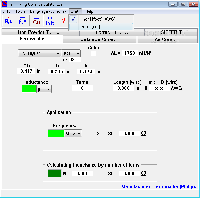The height and width of the screenshot is (198, 200).
Task: Select the Ferroxcube tab
Action: [32, 39]
